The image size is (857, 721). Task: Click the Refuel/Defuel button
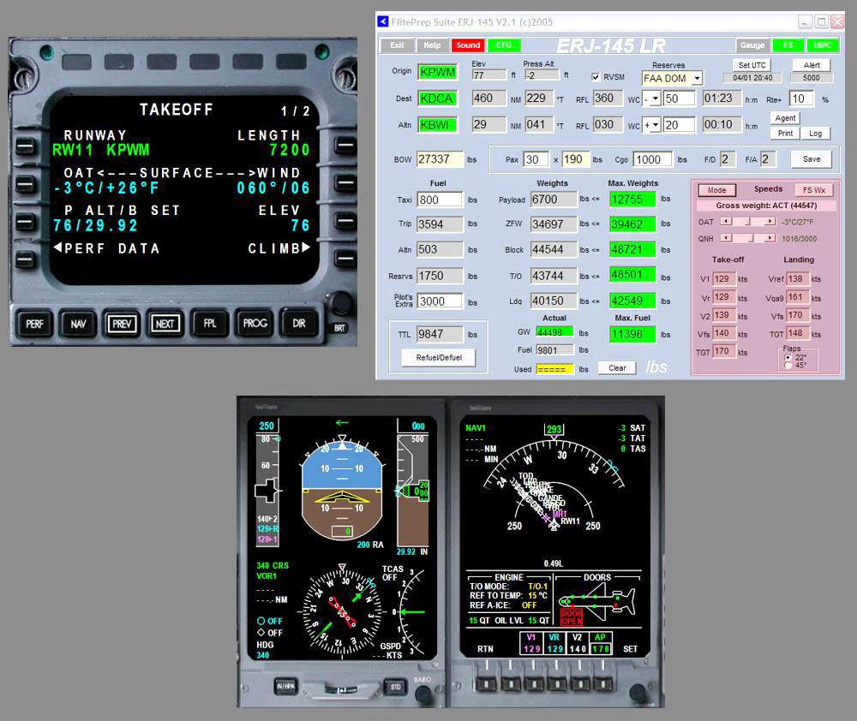[x=439, y=358]
